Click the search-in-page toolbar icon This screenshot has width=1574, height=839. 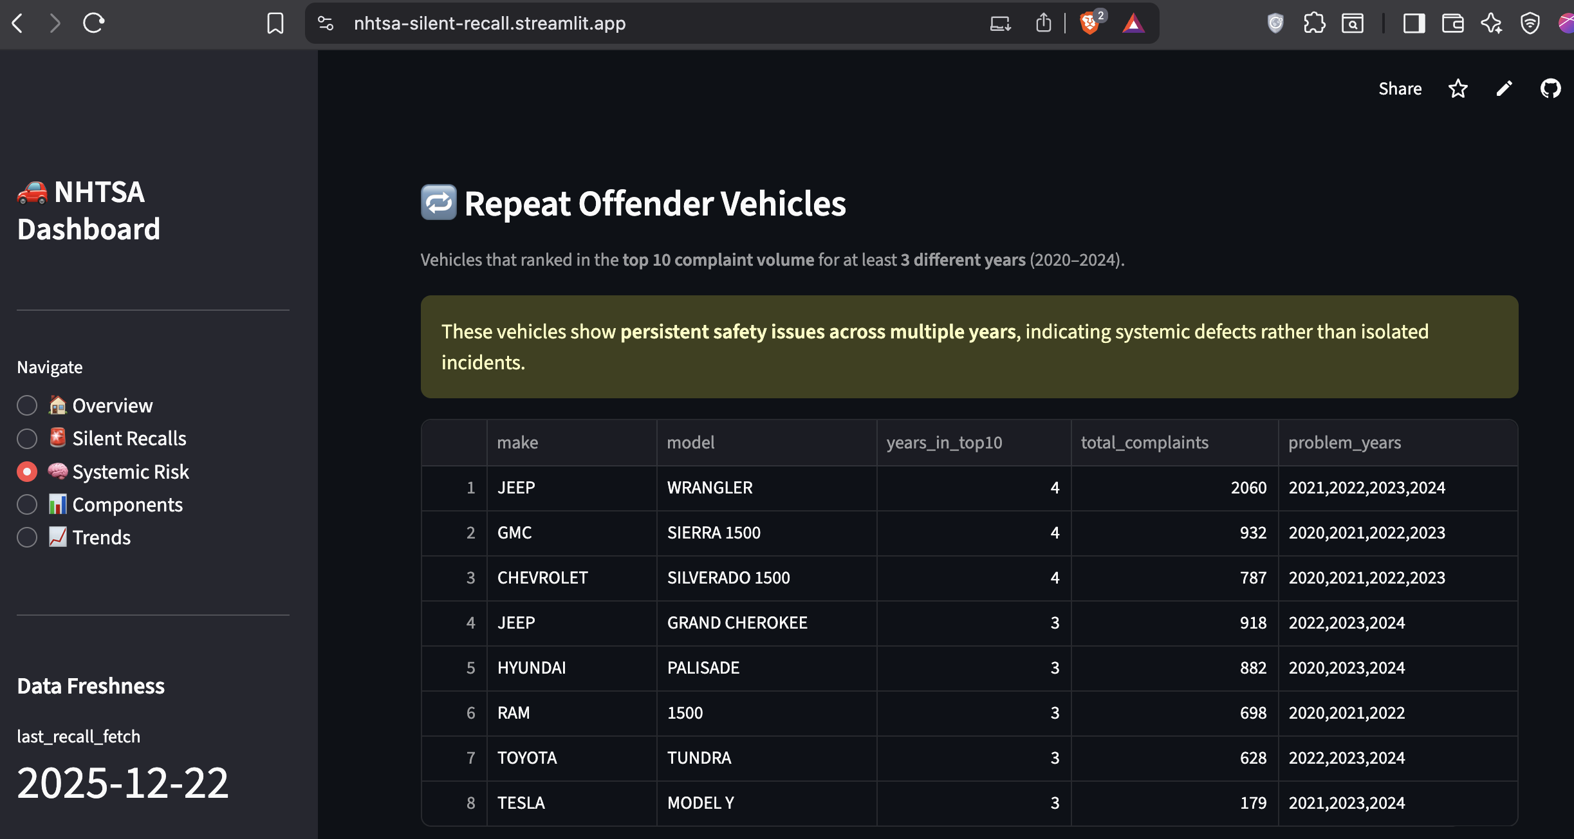pyautogui.click(x=1353, y=23)
